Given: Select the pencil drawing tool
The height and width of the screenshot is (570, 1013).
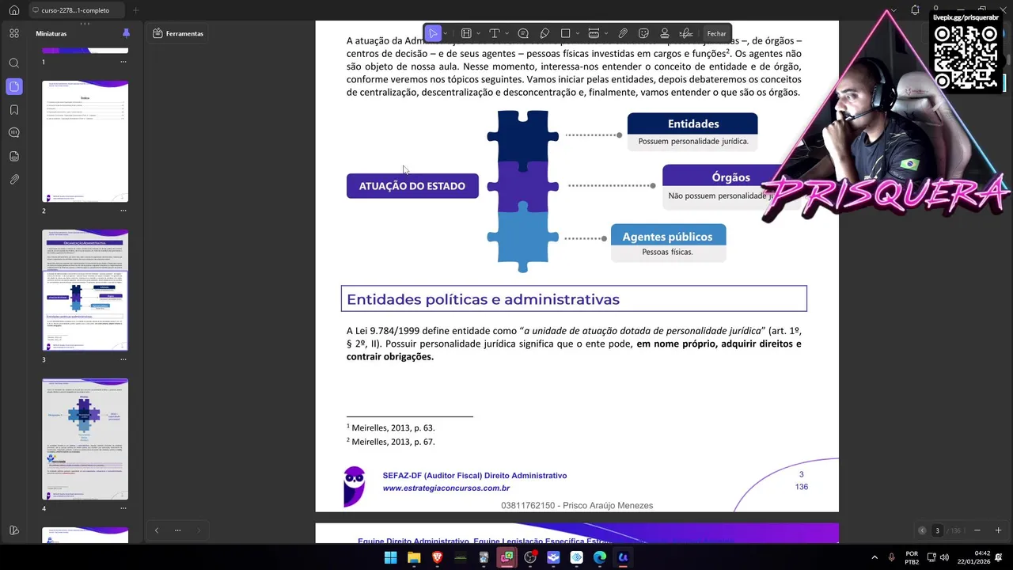Looking at the screenshot, I should (x=544, y=33).
